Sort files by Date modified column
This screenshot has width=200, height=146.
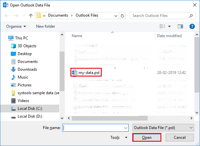(169, 36)
